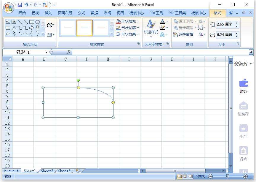
Task: Switch to Page Layout view
Action: [x=185, y=176]
